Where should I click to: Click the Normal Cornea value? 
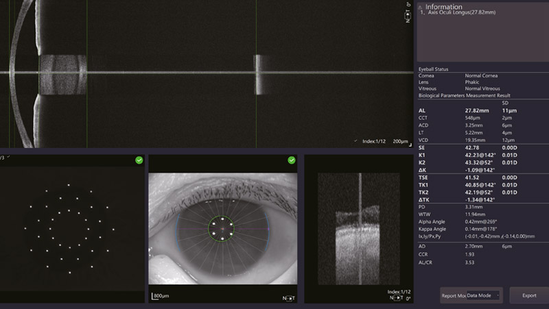click(x=481, y=75)
